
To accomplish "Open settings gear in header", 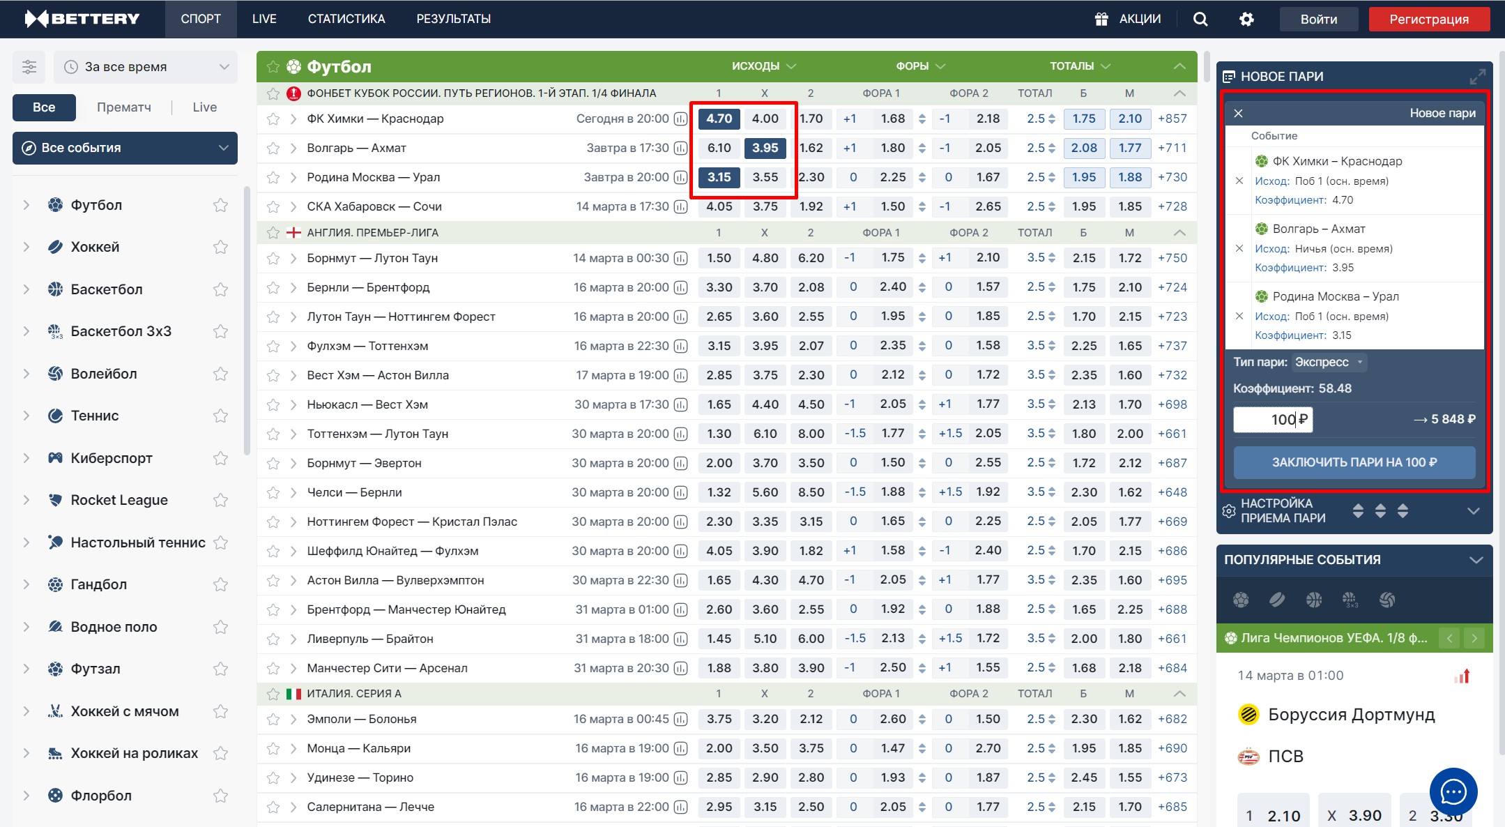I will point(1246,19).
